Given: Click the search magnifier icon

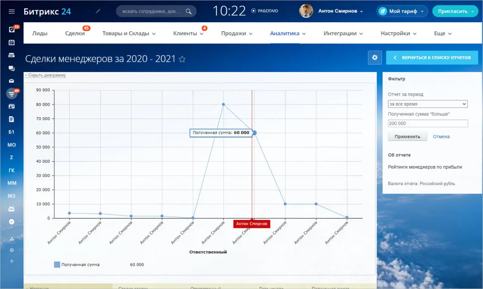Looking at the screenshot, I should [x=189, y=11].
